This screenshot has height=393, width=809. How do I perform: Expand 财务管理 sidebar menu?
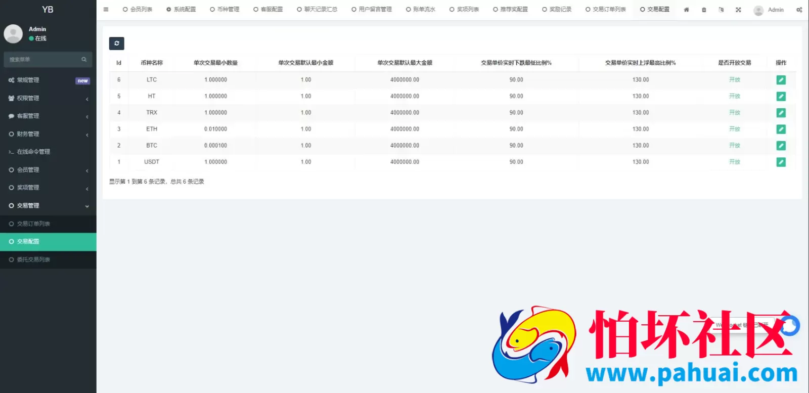pyautogui.click(x=48, y=134)
